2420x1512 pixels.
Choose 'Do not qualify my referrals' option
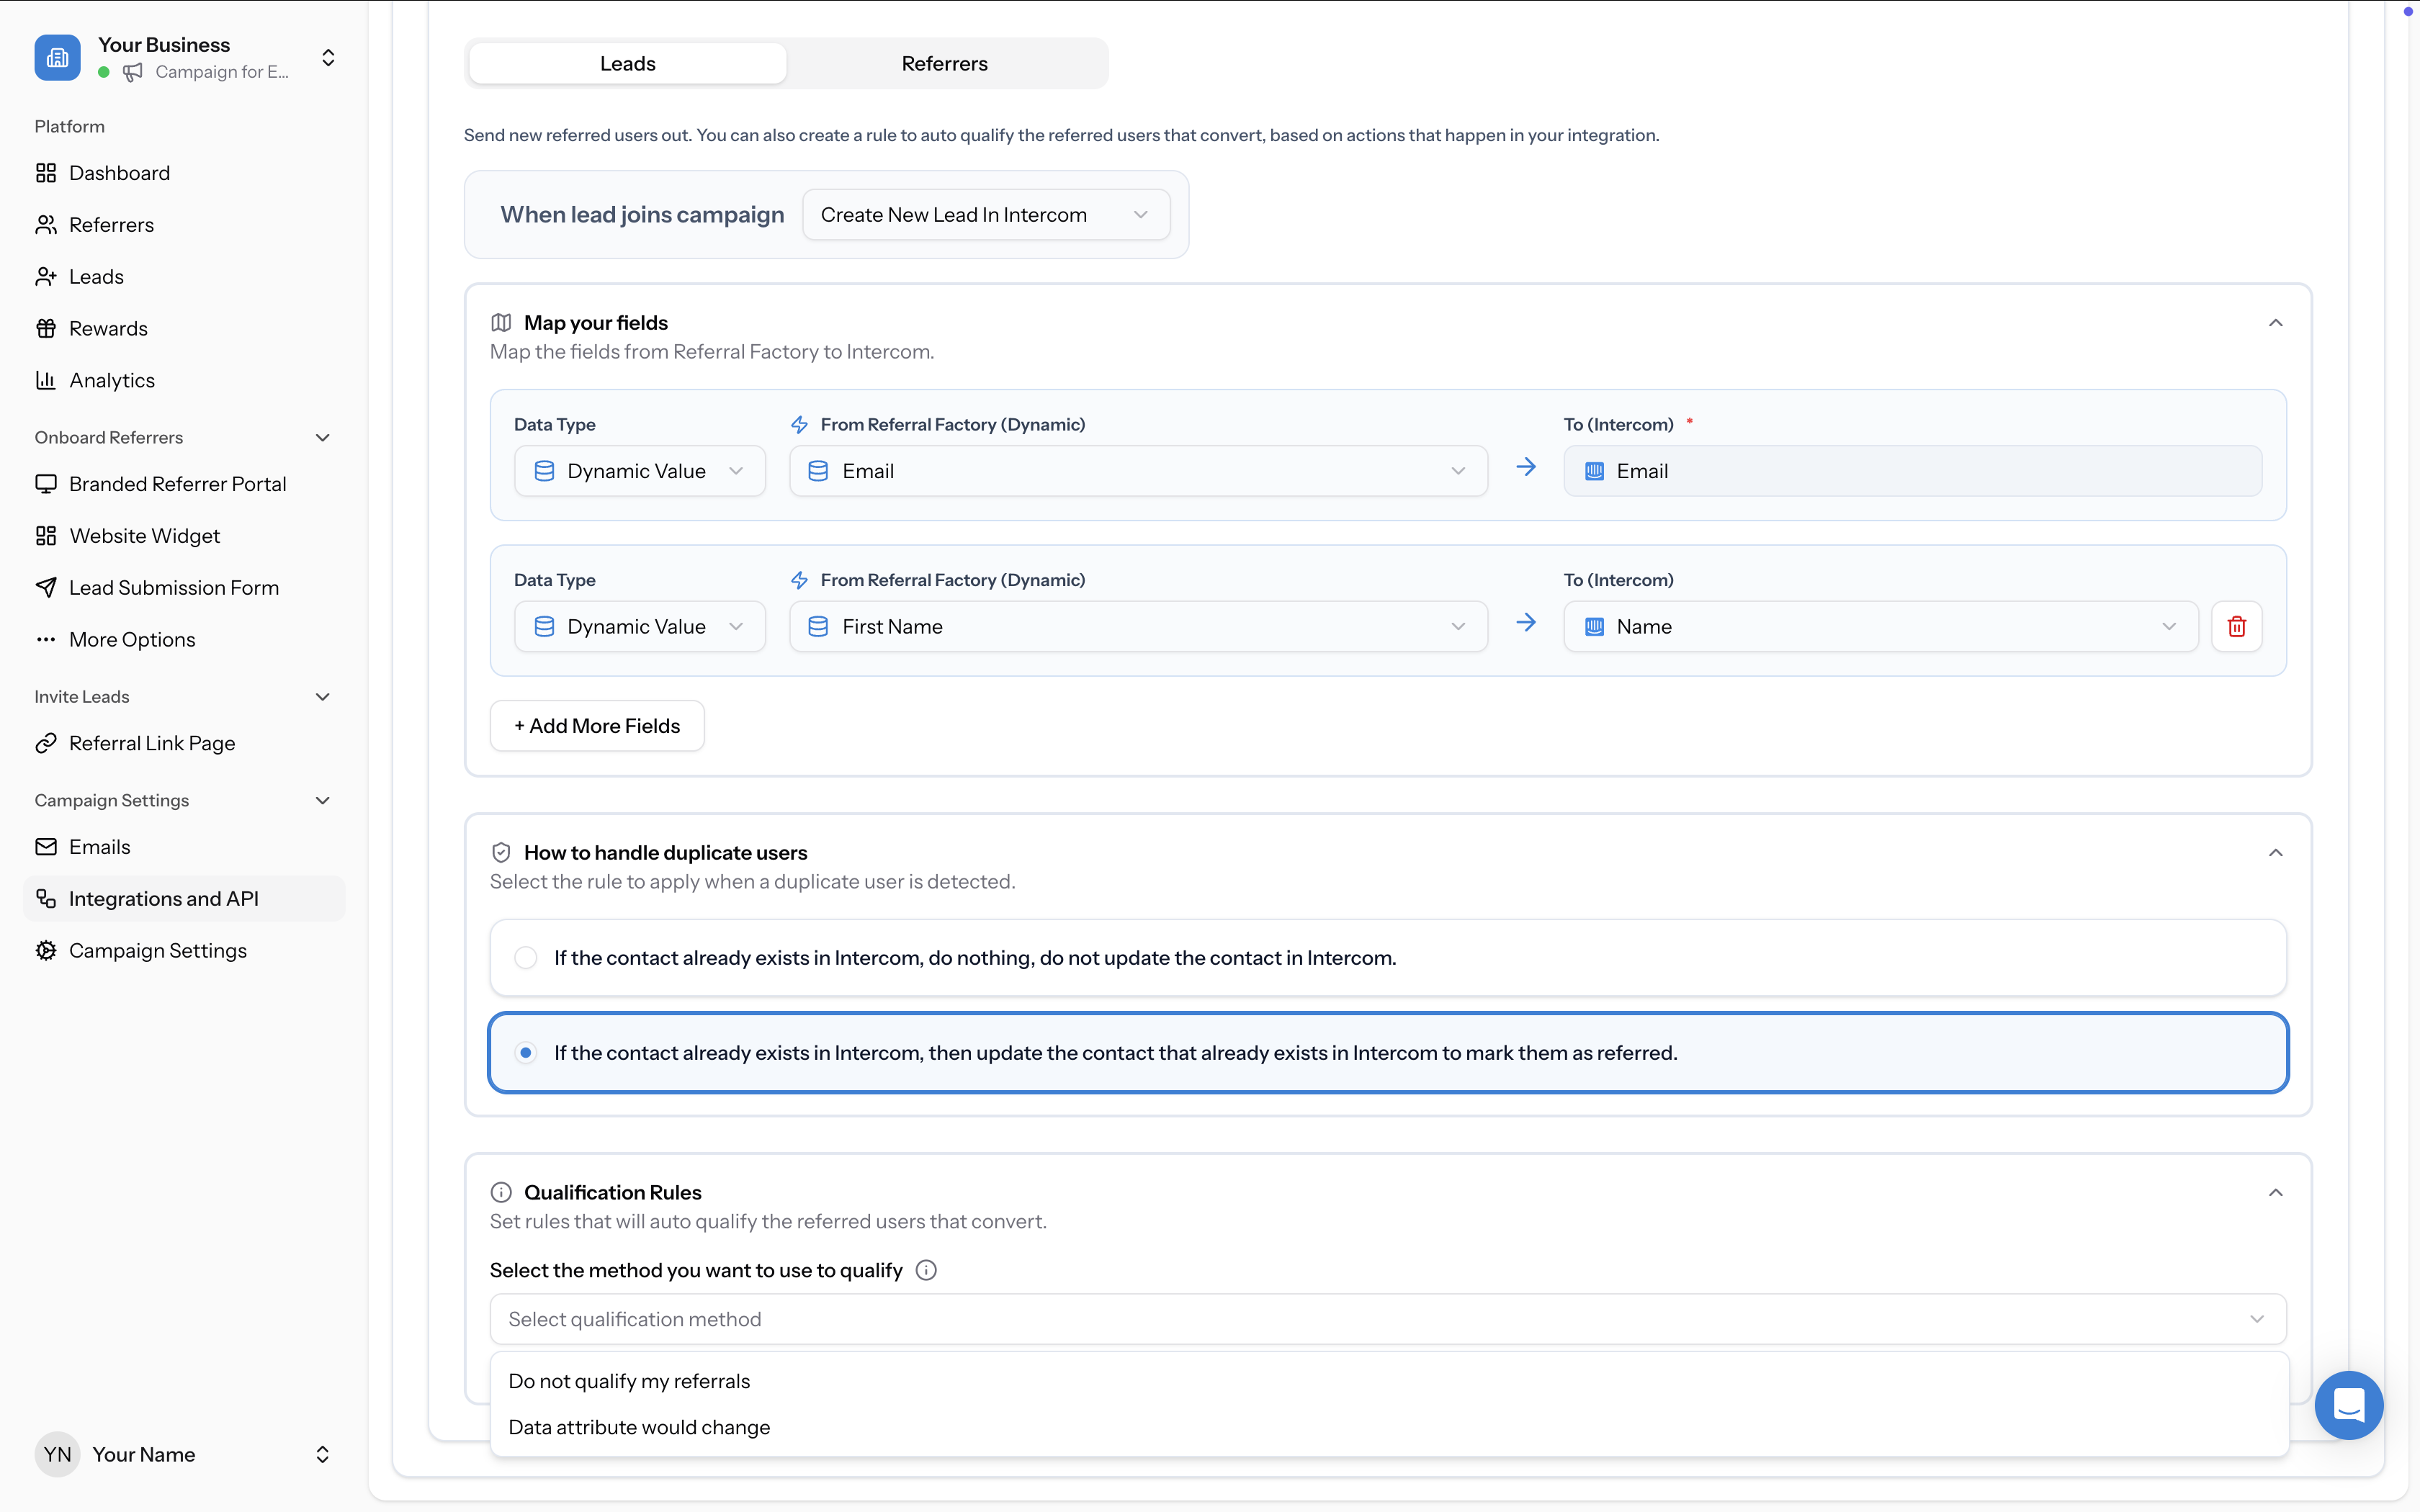[630, 1381]
